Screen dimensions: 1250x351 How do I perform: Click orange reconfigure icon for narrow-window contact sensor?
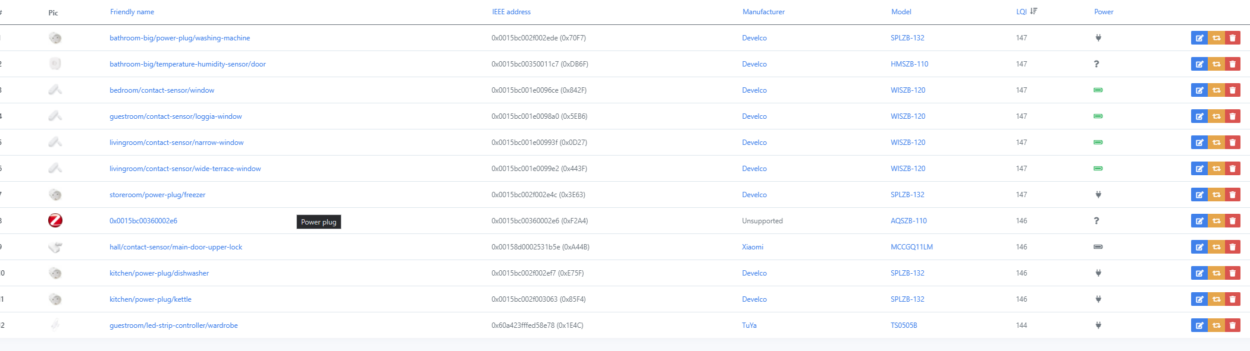[x=1216, y=143]
